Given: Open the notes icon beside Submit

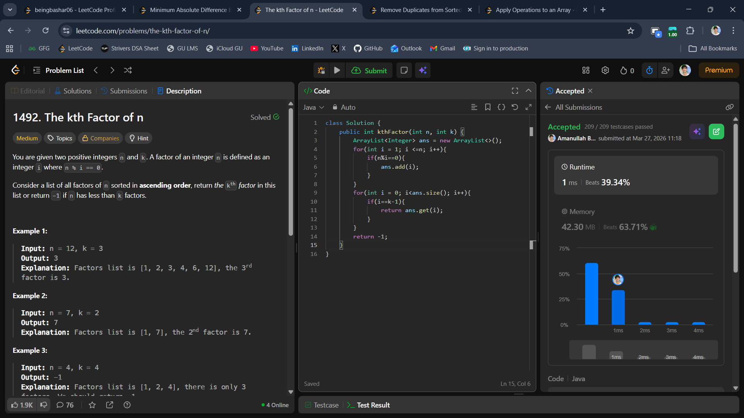Looking at the screenshot, I should tap(404, 70).
